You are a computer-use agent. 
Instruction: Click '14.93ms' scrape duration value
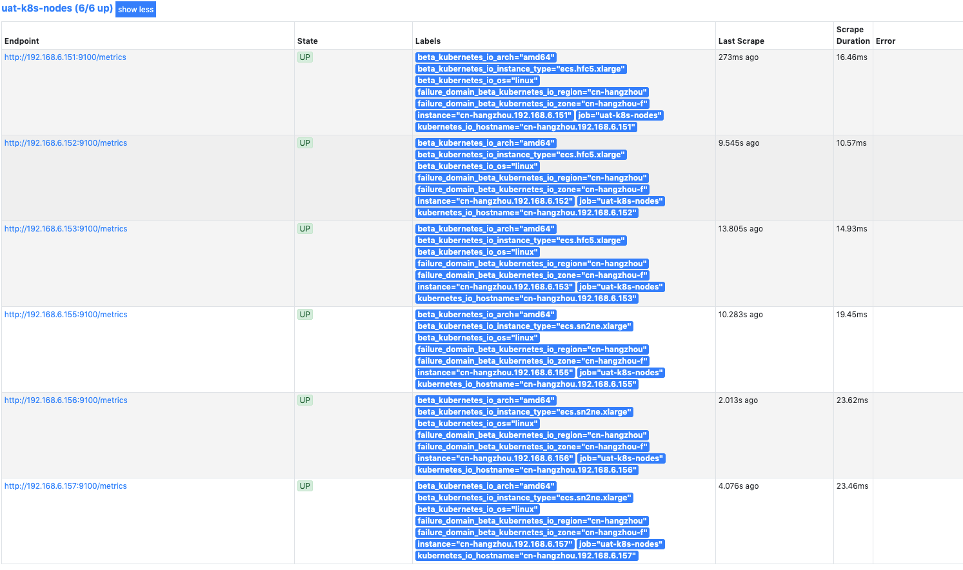(852, 229)
